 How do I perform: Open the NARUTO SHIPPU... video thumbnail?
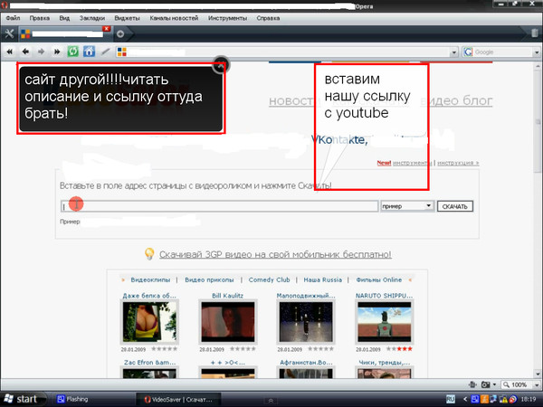point(385,322)
